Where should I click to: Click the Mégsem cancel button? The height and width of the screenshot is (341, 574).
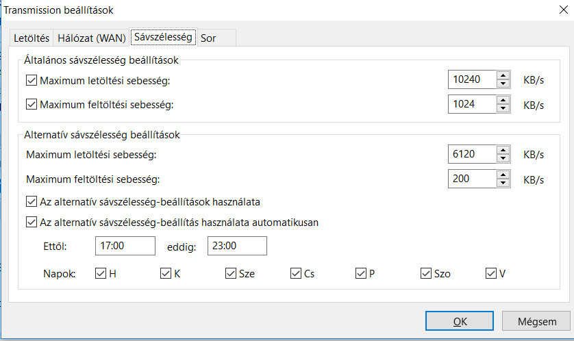click(536, 320)
